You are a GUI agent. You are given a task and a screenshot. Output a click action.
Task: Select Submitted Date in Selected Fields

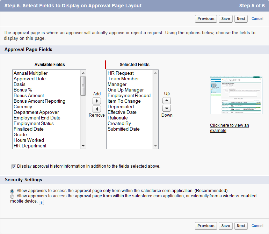[x=123, y=129]
